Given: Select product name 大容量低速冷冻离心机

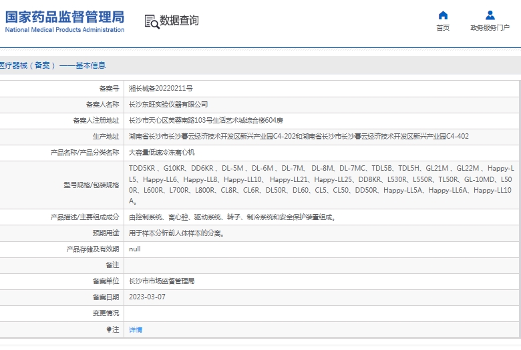Looking at the screenshot, I should coord(162,153).
